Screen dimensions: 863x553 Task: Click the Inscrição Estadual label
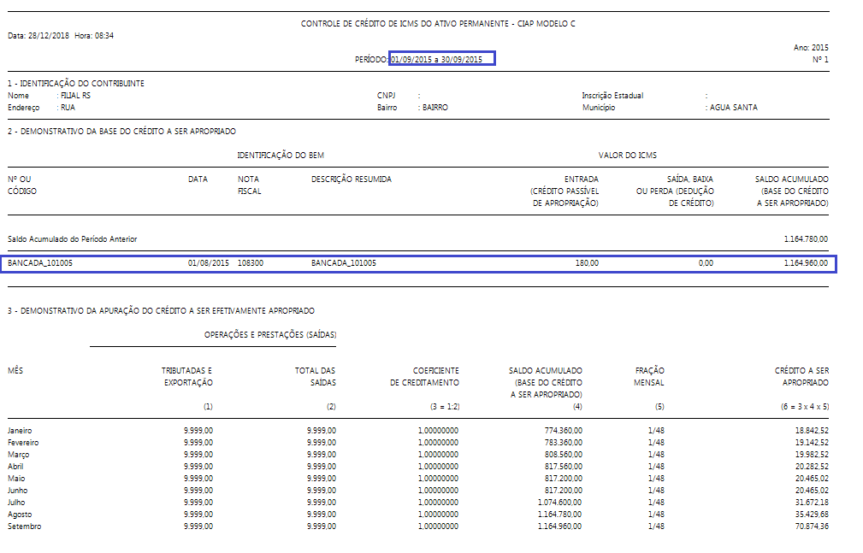pos(612,96)
